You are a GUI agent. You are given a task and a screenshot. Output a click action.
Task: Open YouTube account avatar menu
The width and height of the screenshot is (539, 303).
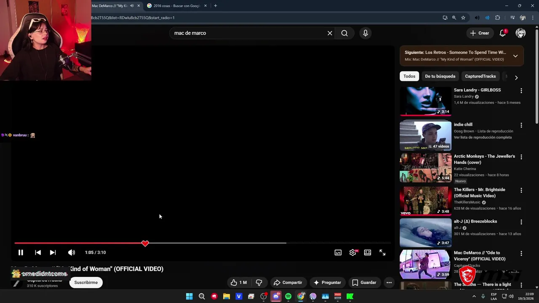pyautogui.click(x=521, y=33)
